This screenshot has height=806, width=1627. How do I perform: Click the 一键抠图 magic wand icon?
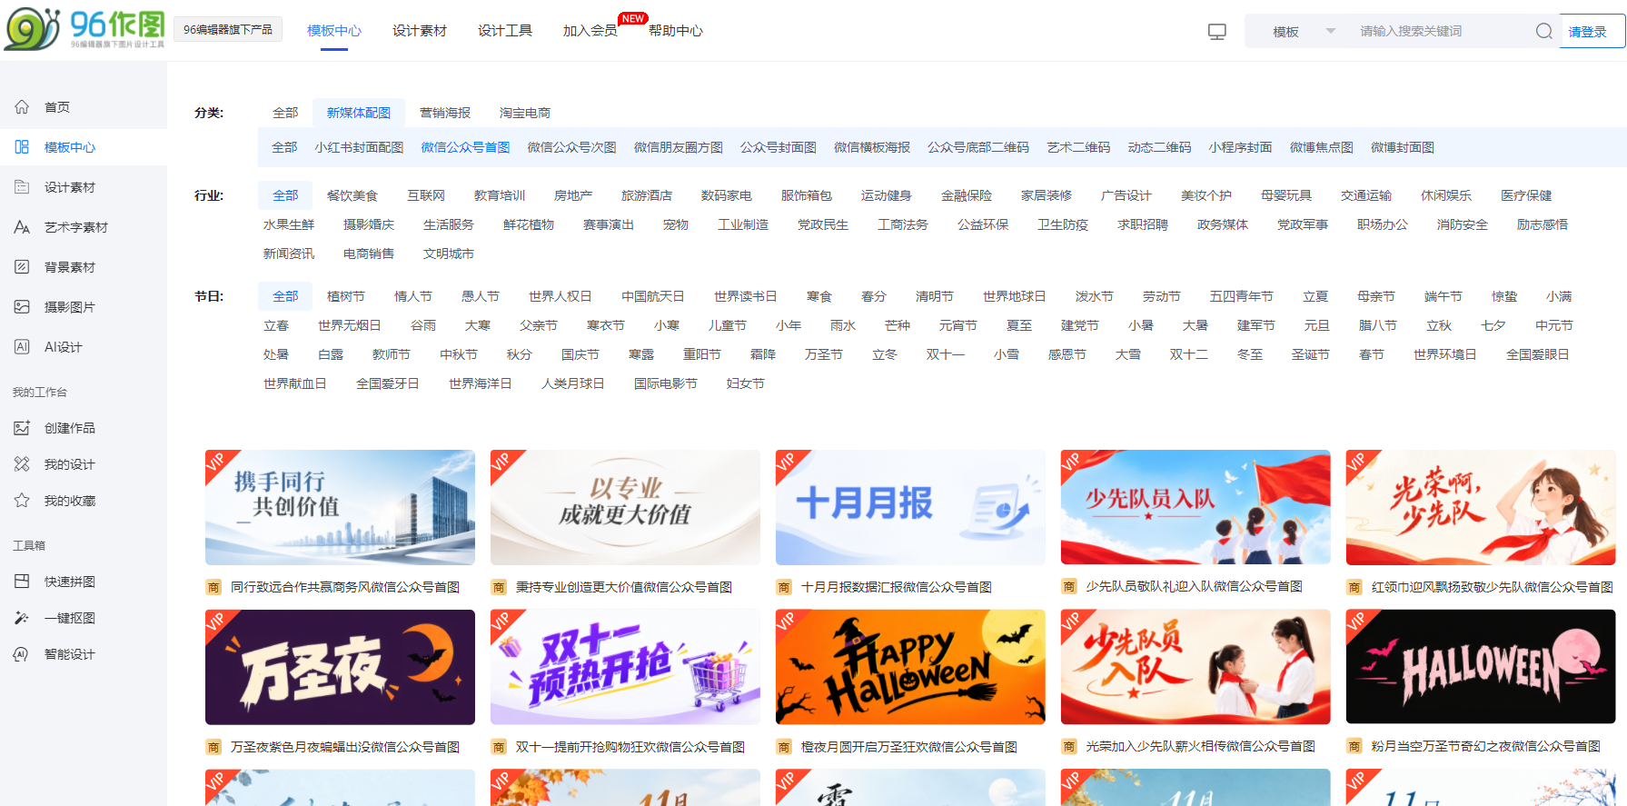click(x=22, y=617)
